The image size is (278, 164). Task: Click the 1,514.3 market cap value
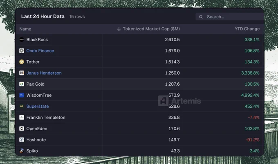pyautogui.click(x=173, y=62)
